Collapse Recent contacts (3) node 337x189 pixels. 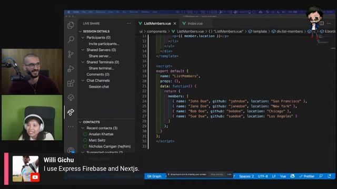click(x=83, y=128)
